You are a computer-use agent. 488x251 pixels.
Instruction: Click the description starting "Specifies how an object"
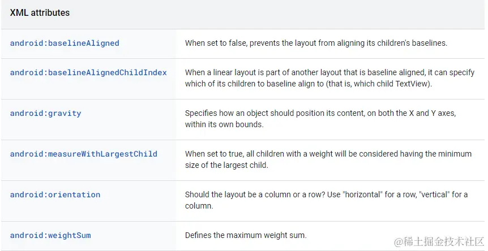pos(320,119)
